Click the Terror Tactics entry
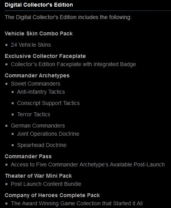Viewport: 171px width, 208px height. pos(33,114)
